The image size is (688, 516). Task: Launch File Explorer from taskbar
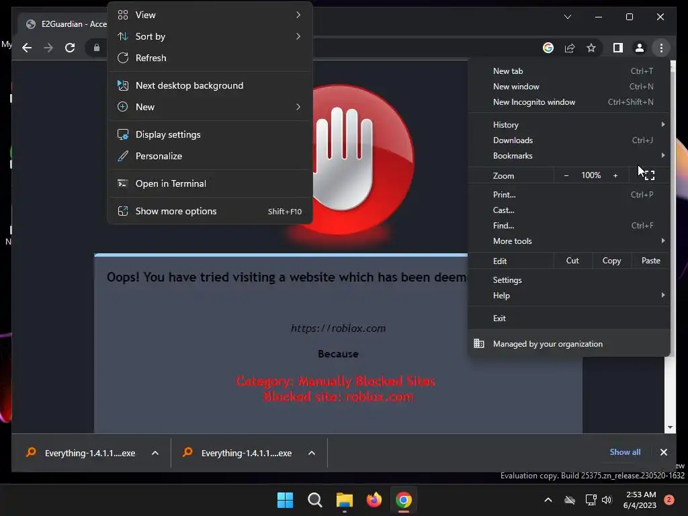(x=345, y=500)
